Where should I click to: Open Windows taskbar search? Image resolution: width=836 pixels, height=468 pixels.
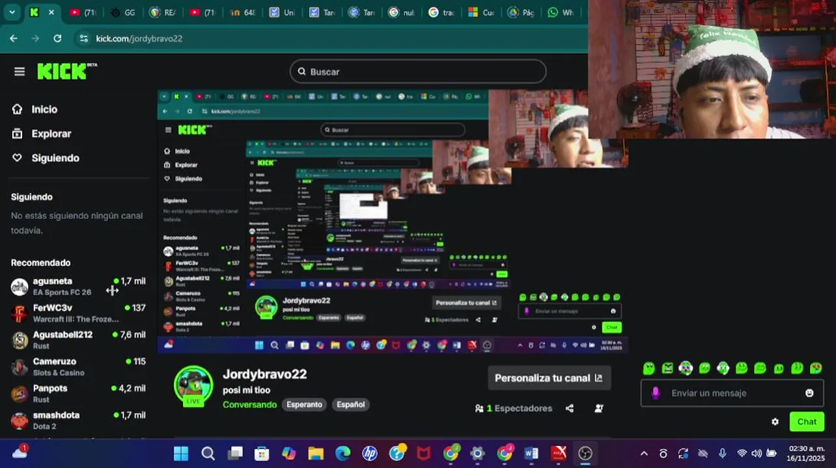tap(208, 453)
